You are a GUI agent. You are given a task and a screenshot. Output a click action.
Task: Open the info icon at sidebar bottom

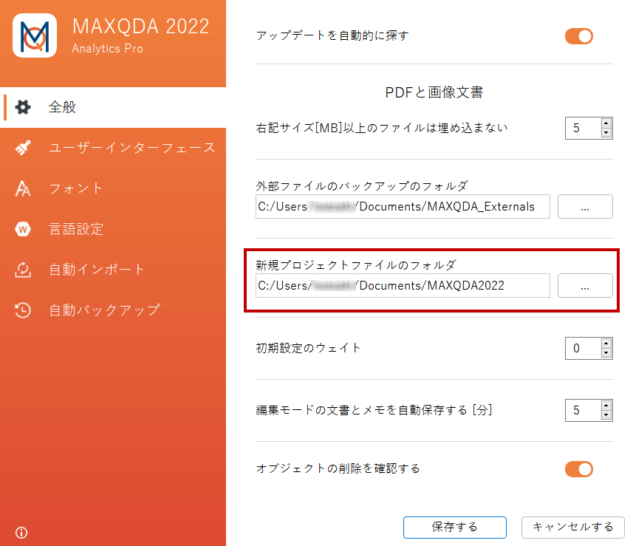pyautogui.click(x=21, y=533)
